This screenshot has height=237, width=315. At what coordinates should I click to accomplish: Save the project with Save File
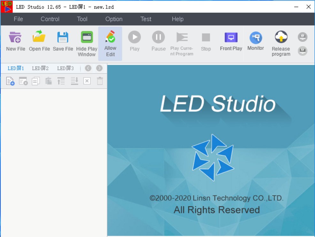(63, 41)
